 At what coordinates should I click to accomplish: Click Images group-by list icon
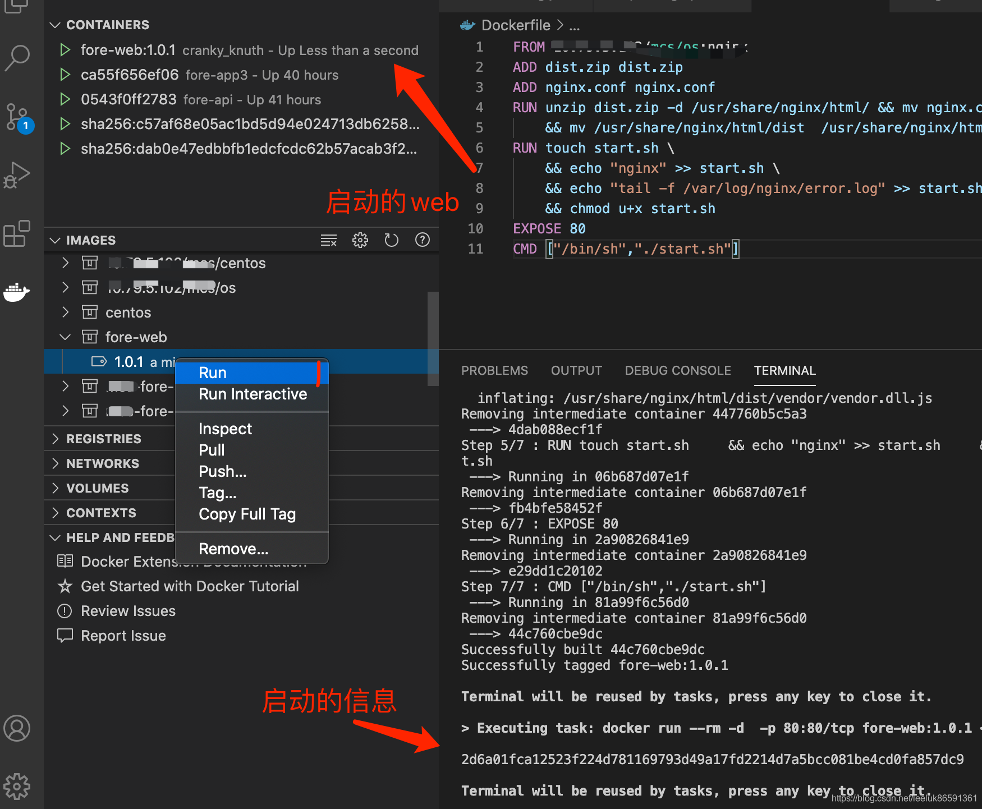[329, 240]
